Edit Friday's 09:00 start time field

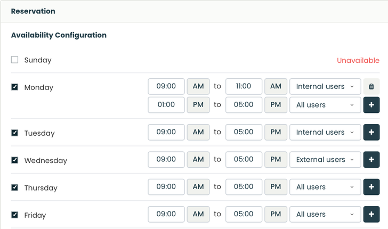coord(166,214)
